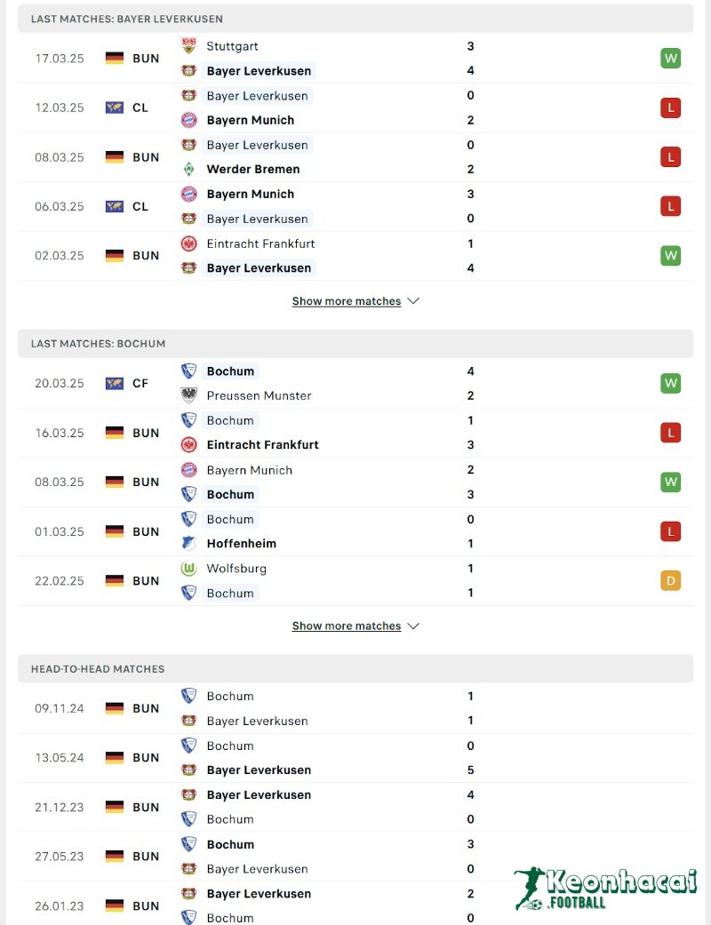
Task: Click the Preussen Munster club crest
Action: point(188,395)
